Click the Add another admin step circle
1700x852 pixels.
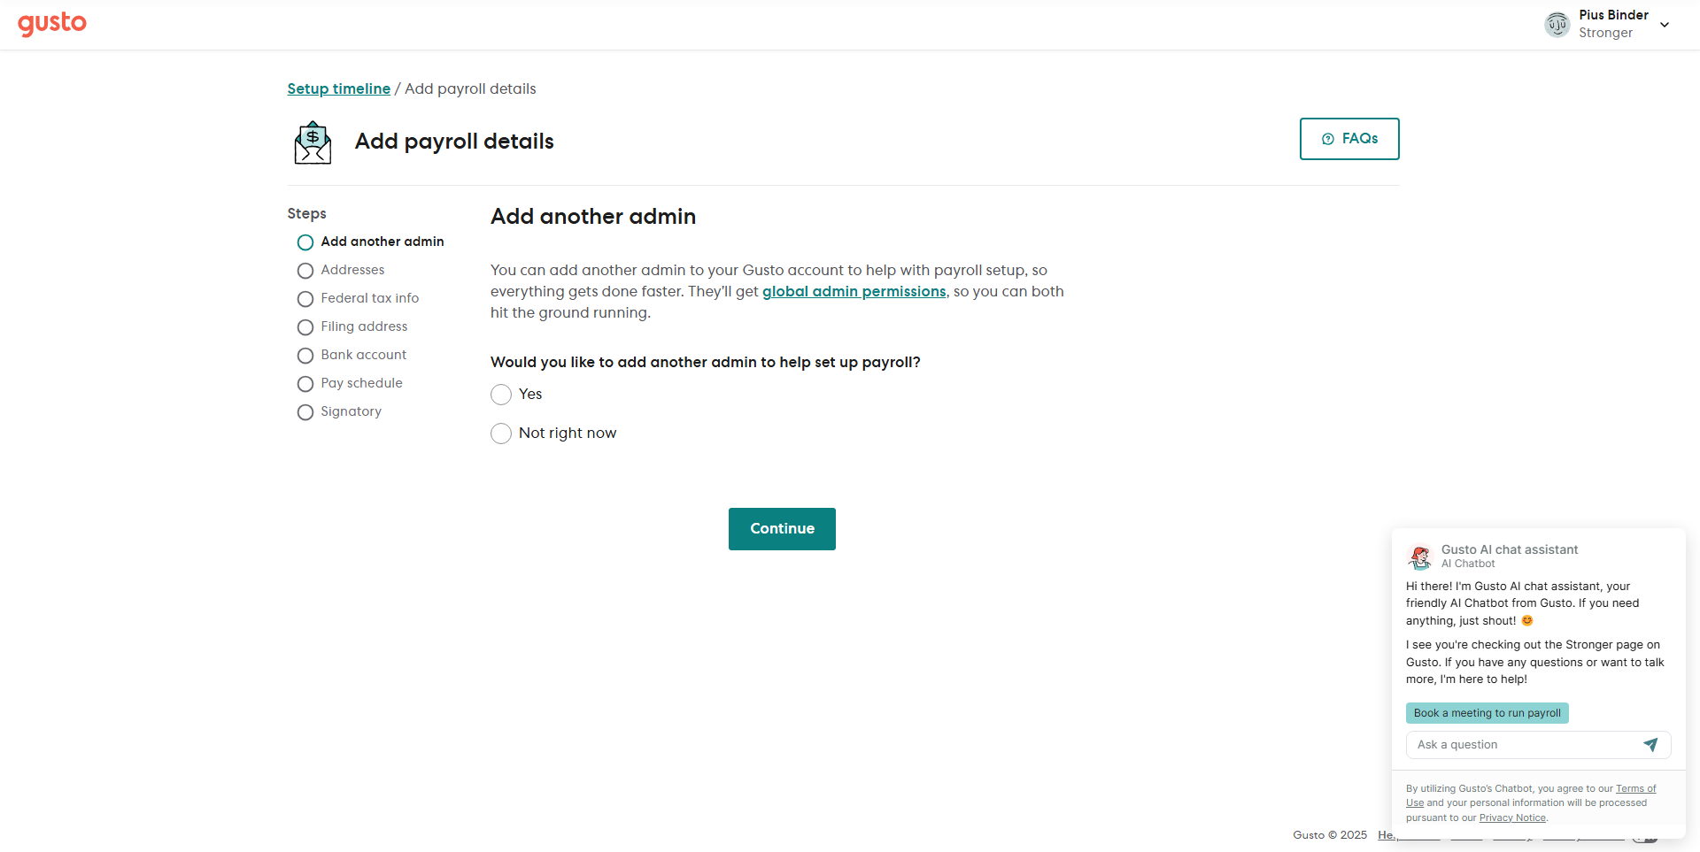305,242
